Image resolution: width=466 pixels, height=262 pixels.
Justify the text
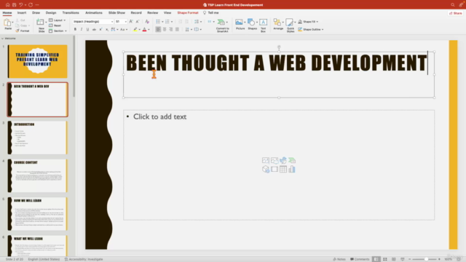177,29
